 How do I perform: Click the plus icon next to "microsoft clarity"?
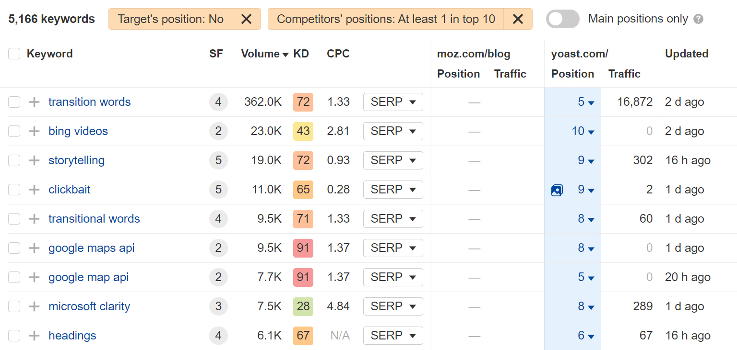[34, 306]
